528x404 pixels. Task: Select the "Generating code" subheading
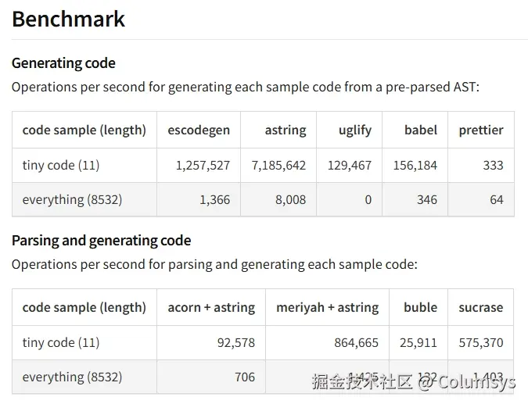pos(63,63)
